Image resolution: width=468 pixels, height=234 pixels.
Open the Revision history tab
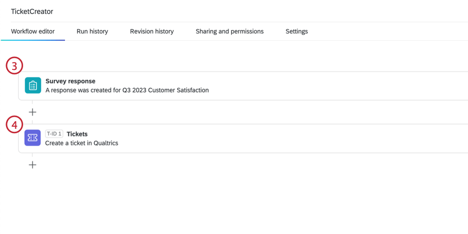tap(151, 31)
